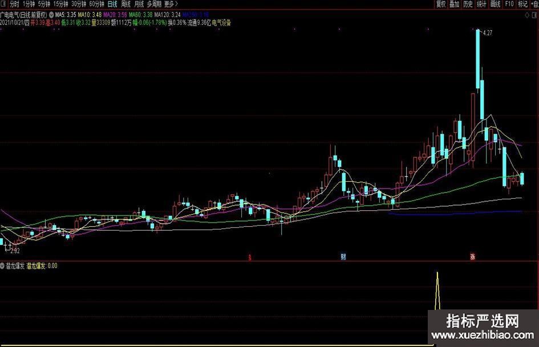Open the 多周期 multi-period view
Screen dimensions: 539x347
(154, 4)
